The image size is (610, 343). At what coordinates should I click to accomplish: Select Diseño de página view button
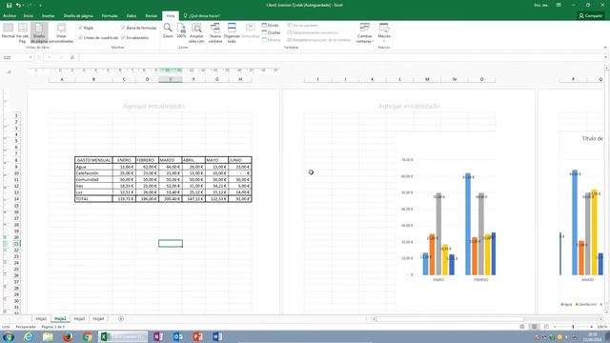click(x=39, y=32)
